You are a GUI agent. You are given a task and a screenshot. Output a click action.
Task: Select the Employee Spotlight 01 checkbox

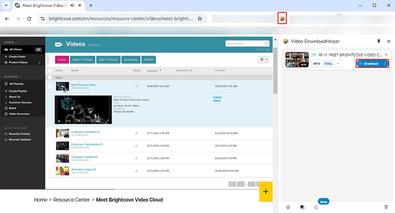pyautogui.click(x=49, y=133)
